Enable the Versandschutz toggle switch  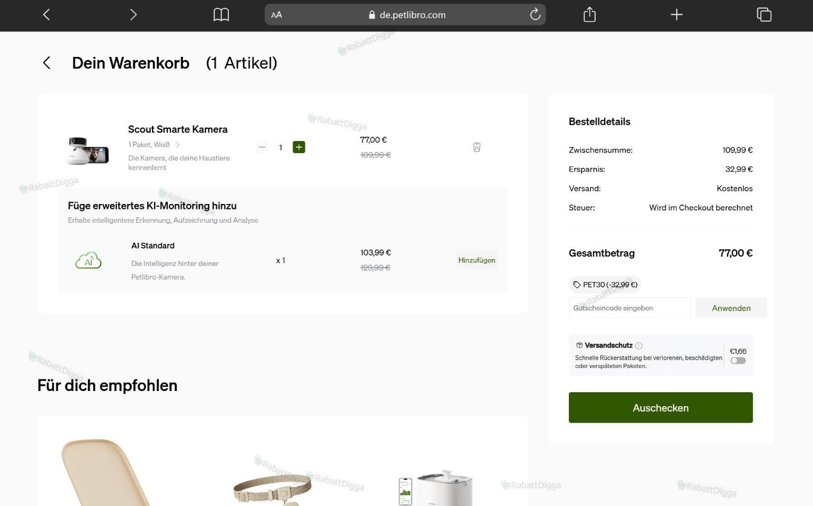coord(738,361)
